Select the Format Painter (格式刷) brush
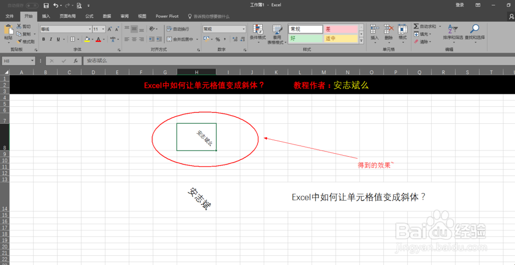The image size is (515, 265). pos(19,41)
